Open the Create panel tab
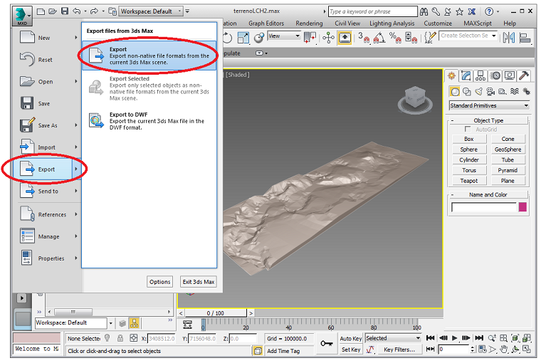541x363 pixels. click(451, 75)
